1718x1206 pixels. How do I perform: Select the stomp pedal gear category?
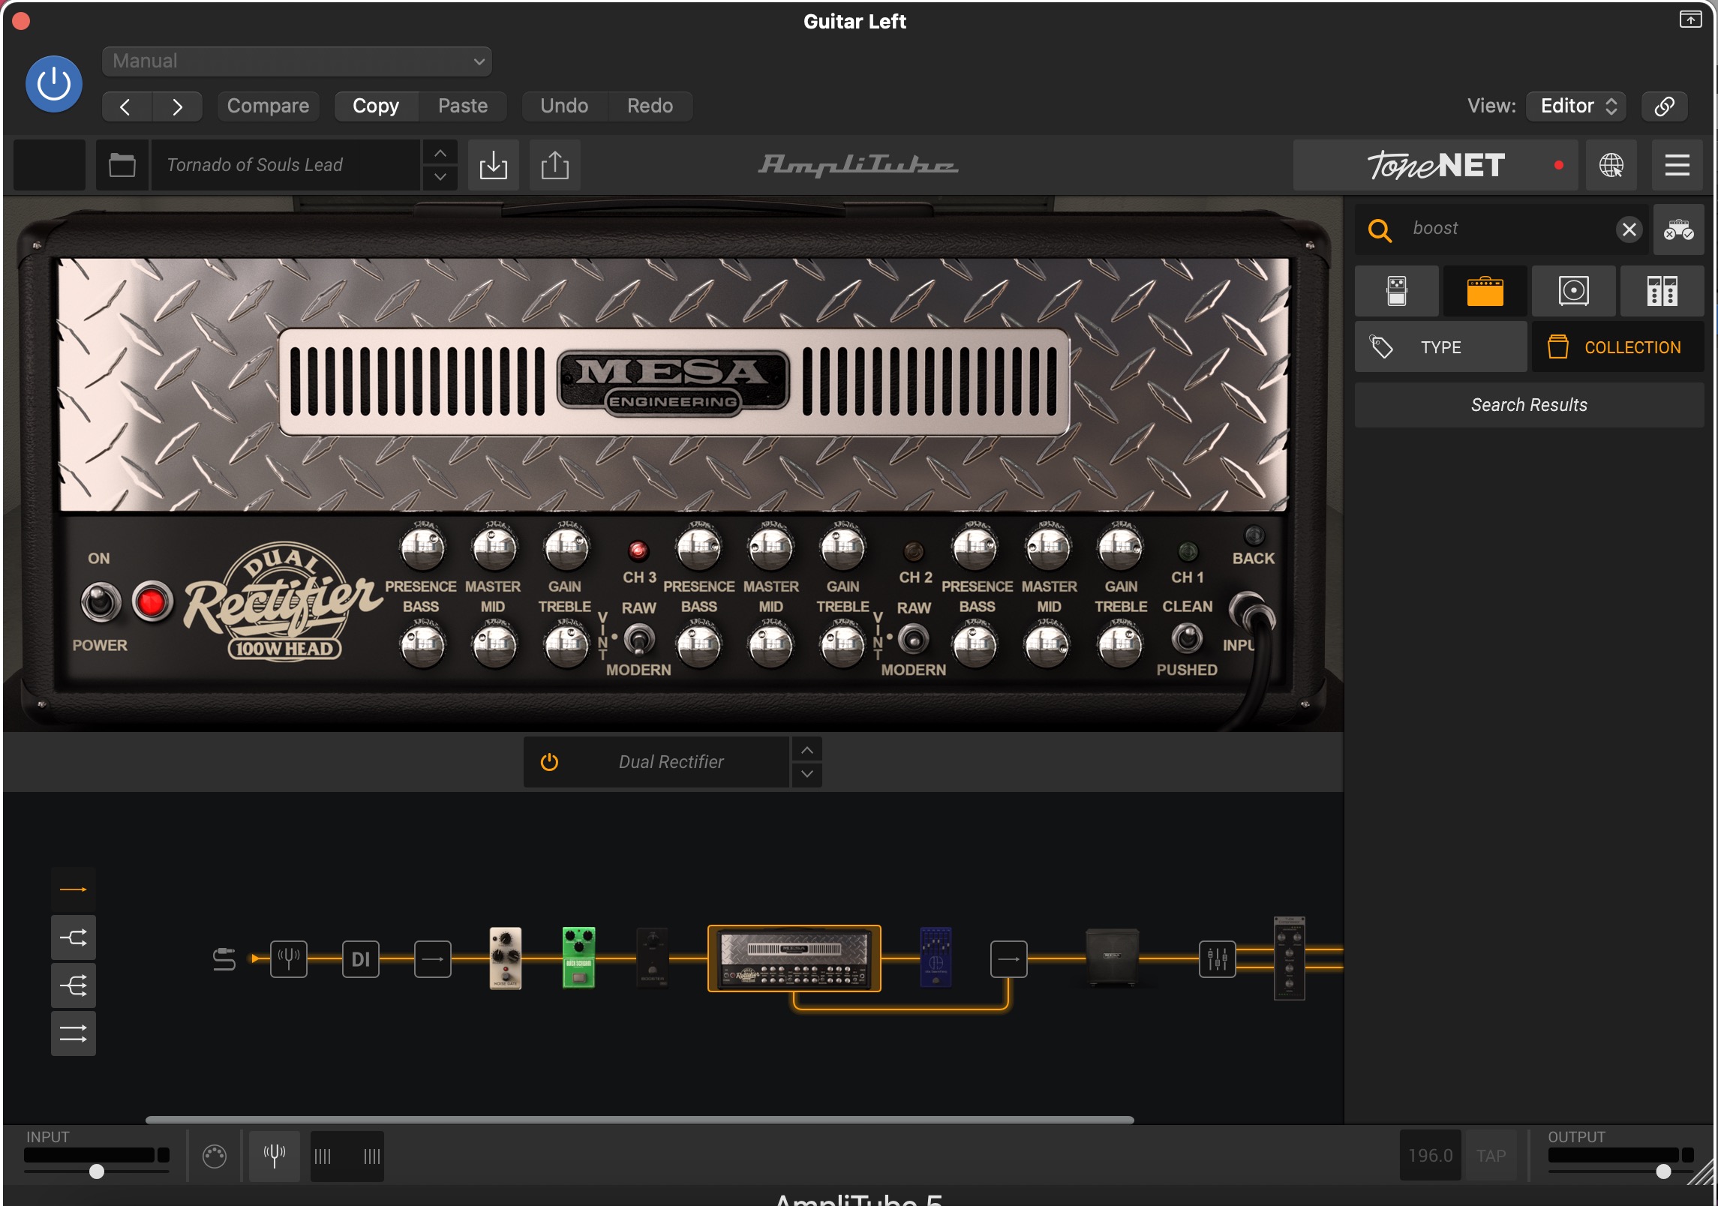(1397, 291)
